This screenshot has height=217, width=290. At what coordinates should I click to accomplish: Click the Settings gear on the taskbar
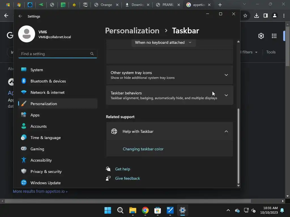click(183, 210)
